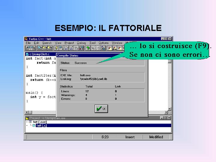Click the Project window title bar icon
The height and width of the screenshot is (162, 216).
click(27, 118)
